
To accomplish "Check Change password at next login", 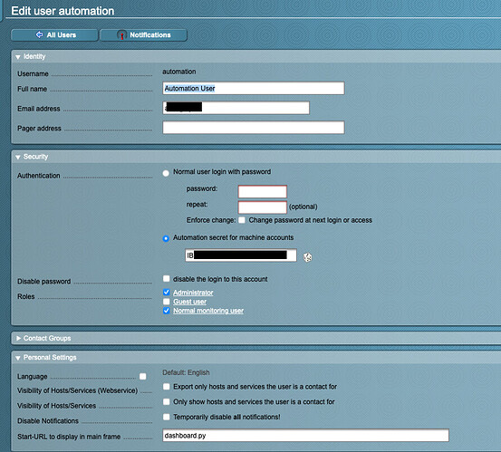I will [242, 220].
